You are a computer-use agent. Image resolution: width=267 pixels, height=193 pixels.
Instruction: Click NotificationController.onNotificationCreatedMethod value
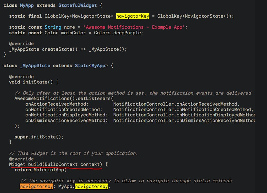pyautogui.click(x=182, y=110)
